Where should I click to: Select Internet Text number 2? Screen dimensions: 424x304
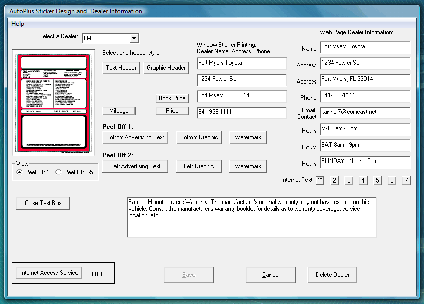(x=334, y=180)
